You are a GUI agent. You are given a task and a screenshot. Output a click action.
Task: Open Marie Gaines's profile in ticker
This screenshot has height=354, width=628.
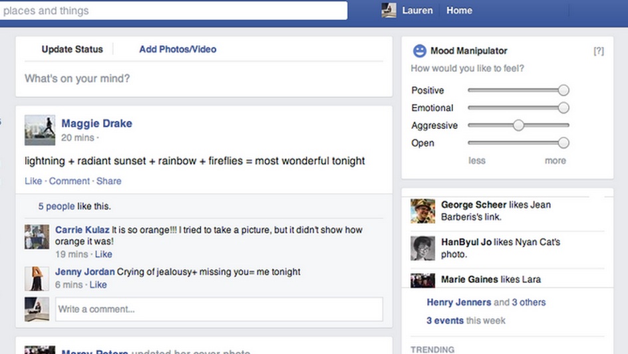(x=470, y=279)
